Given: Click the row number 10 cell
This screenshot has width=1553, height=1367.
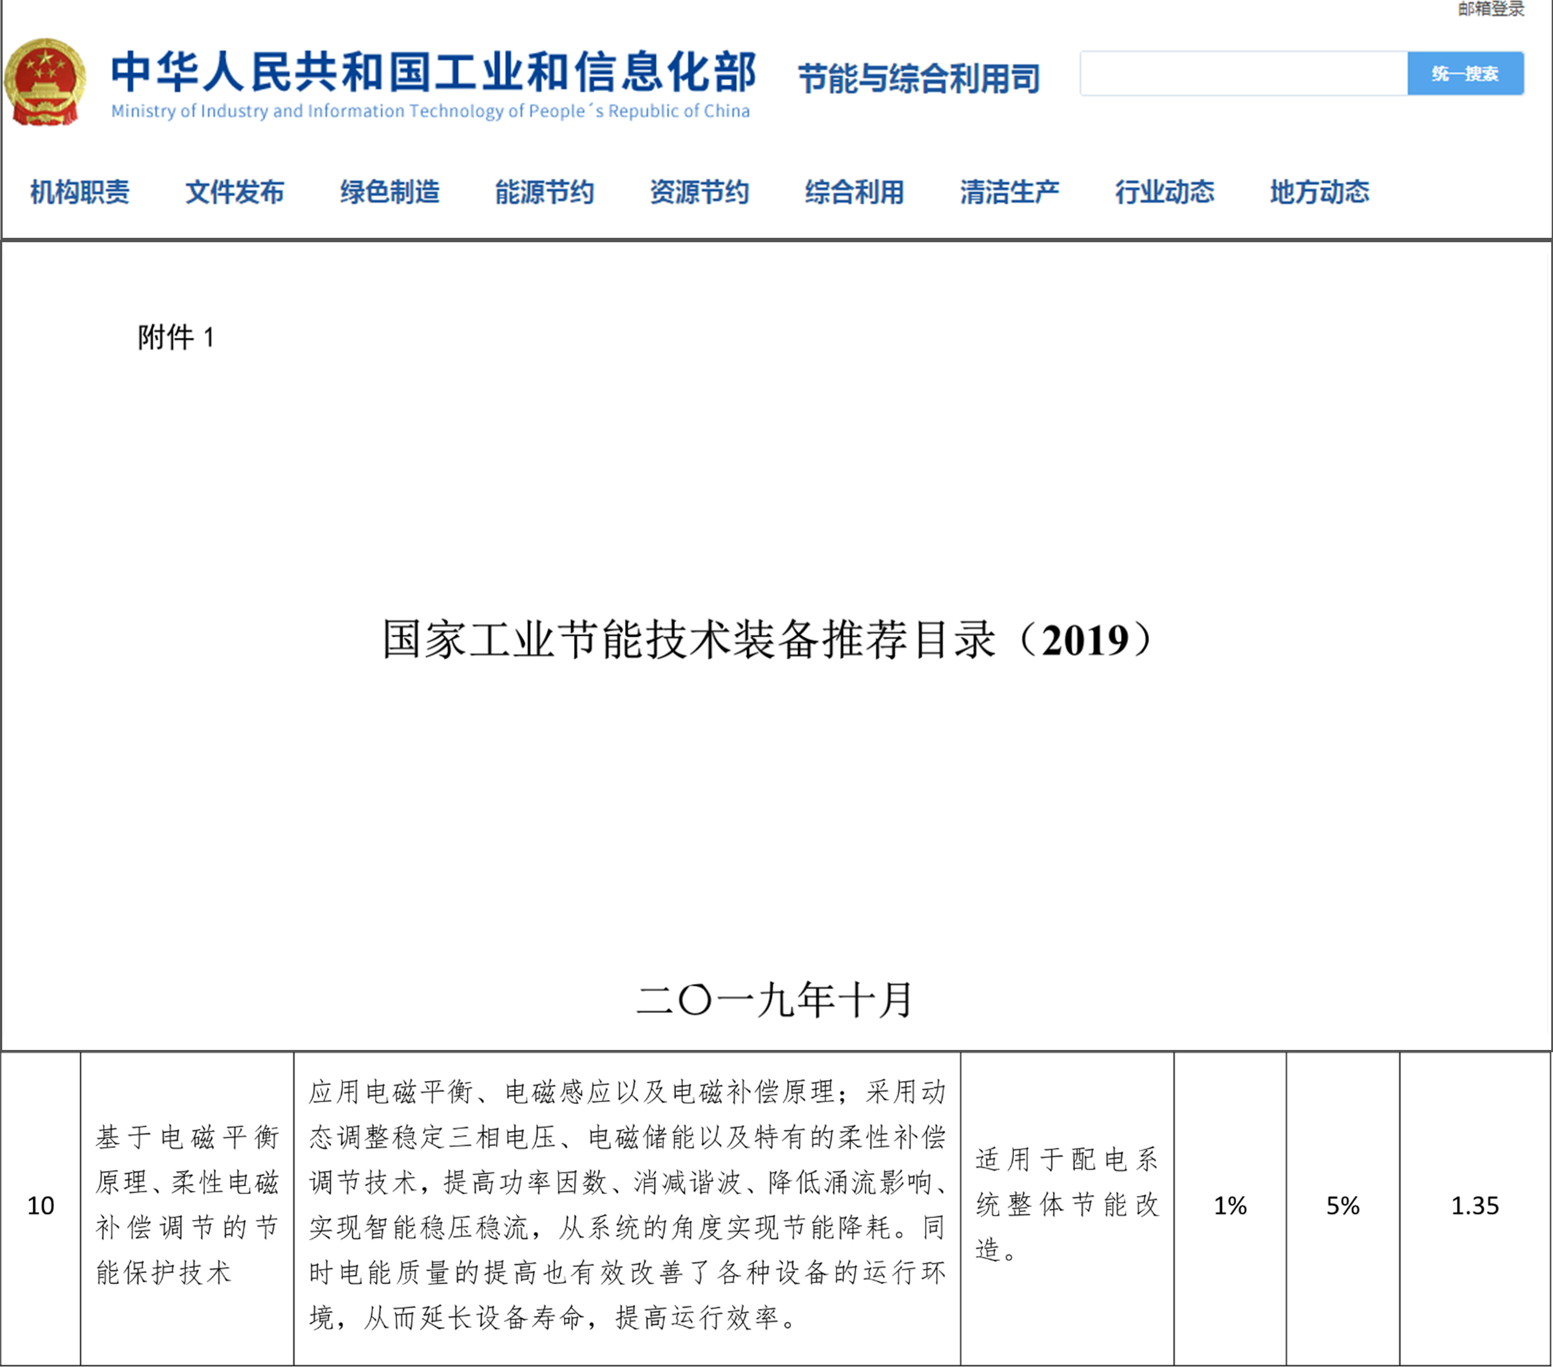Looking at the screenshot, I should coord(41,1205).
